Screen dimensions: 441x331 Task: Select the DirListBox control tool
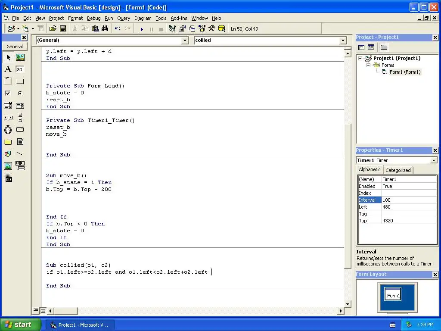click(8, 141)
